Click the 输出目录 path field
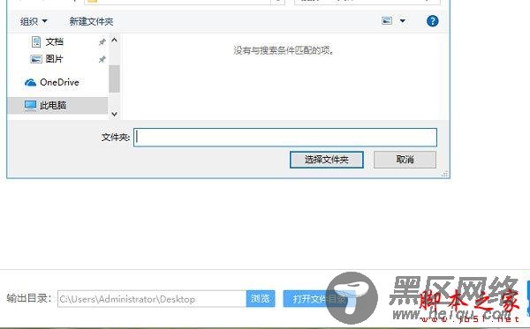The image size is (530, 329). [x=152, y=299]
